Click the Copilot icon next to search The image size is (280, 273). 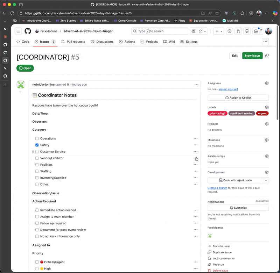coord(193,31)
